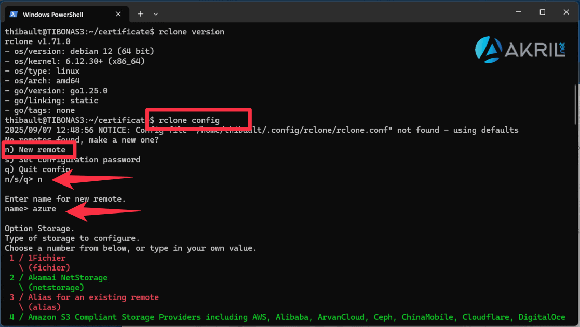The image size is (580, 327).
Task: Click the 'Option Storage.' line
Action: click(39, 229)
